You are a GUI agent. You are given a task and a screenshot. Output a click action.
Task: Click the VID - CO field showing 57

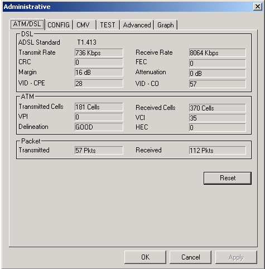(217, 84)
